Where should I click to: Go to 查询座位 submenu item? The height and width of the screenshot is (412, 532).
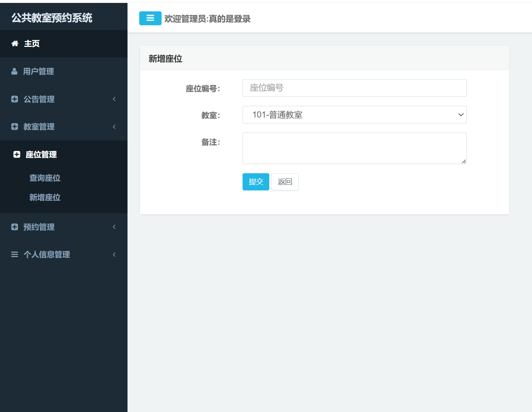[45, 178]
